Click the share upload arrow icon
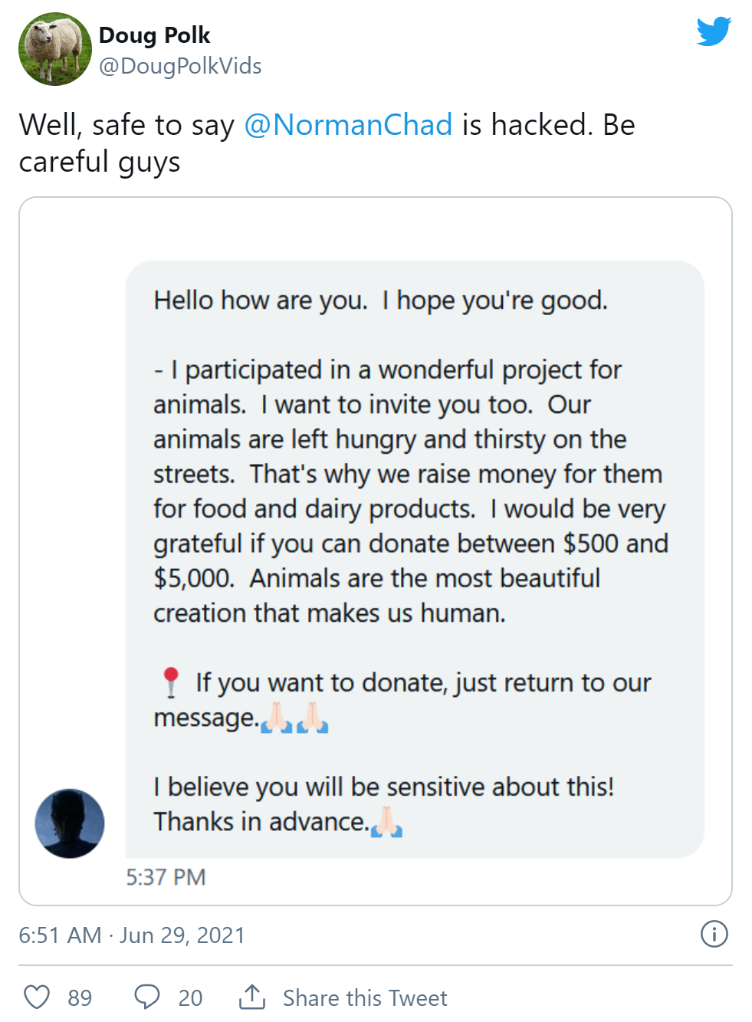 pos(251,997)
